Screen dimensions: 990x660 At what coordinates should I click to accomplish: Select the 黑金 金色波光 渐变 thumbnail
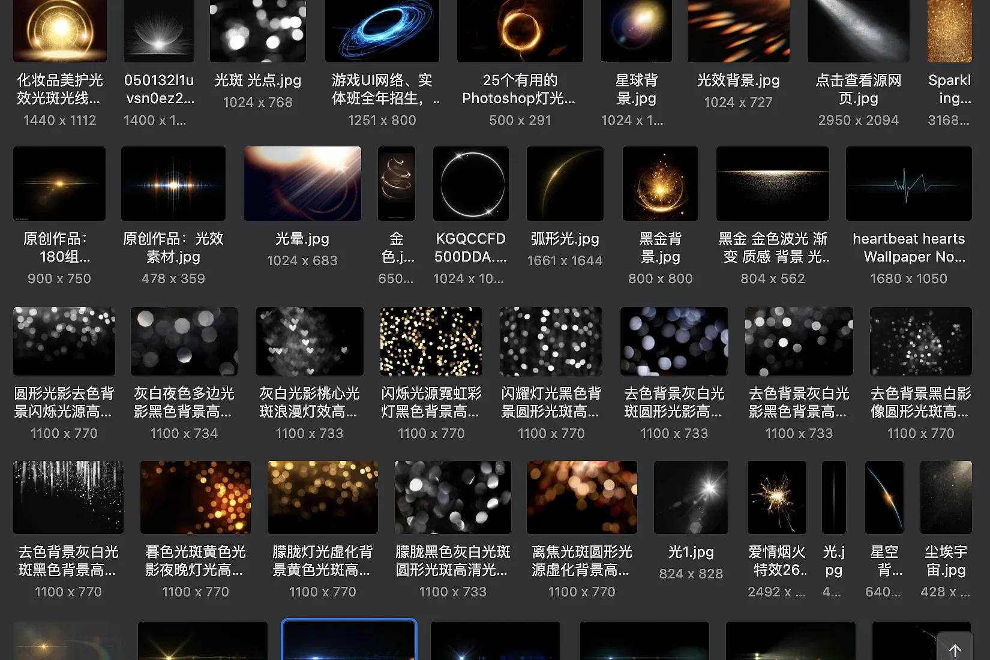773,184
